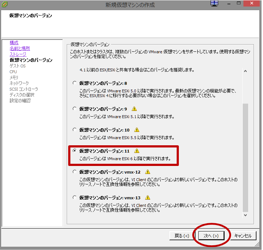Image resolution: width=263 pixels, height=250 pixels.
Task: Click the CPU step in sidebar
Action: pyautogui.click(x=13, y=72)
